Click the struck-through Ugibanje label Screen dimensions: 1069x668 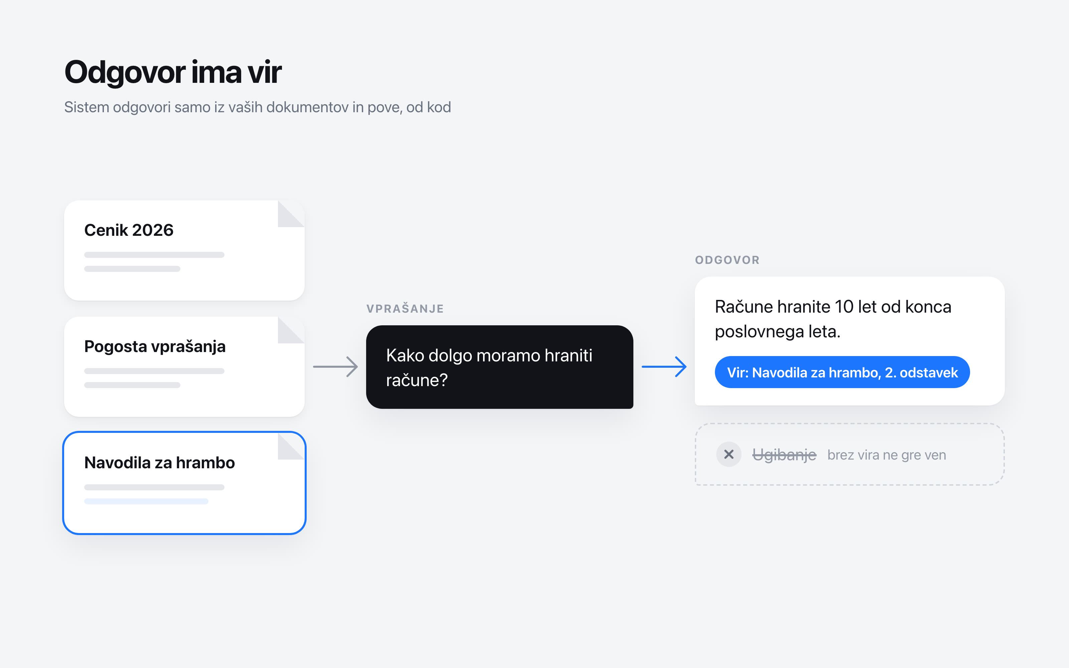(x=784, y=455)
